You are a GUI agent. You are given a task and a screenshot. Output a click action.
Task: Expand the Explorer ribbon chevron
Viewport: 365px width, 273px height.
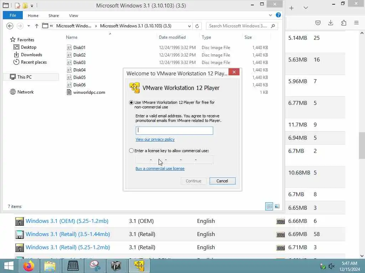point(270,15)
